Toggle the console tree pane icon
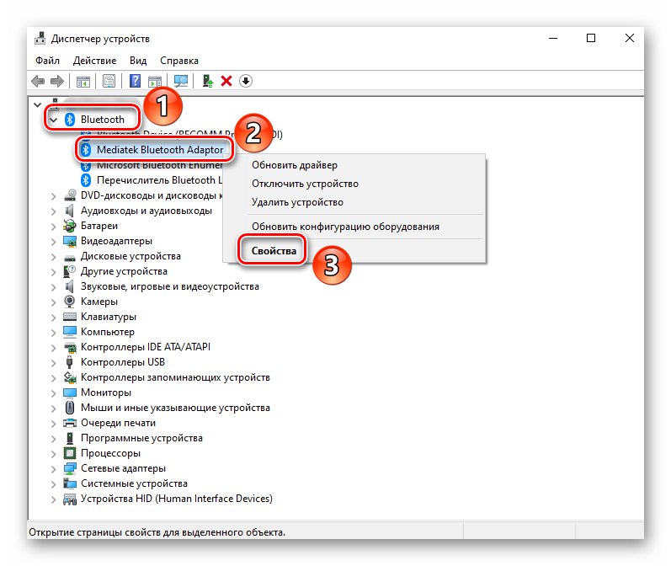The image size is (671, 566). pyautogui.click(x=83, y=81)
